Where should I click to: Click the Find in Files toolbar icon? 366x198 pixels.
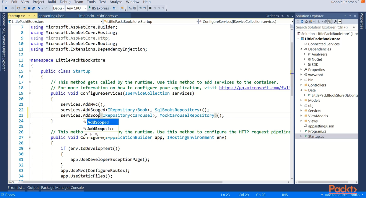click(122, 8)
